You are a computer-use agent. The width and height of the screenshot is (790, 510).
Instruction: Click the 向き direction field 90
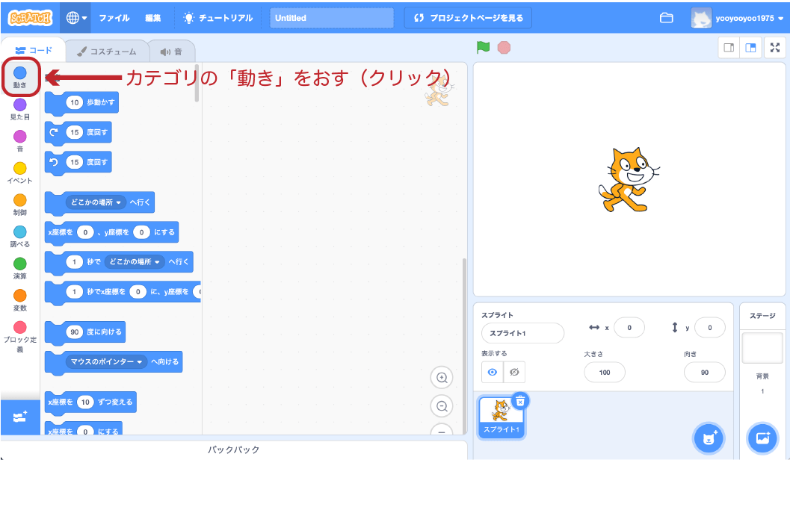[x=704, y=373]
